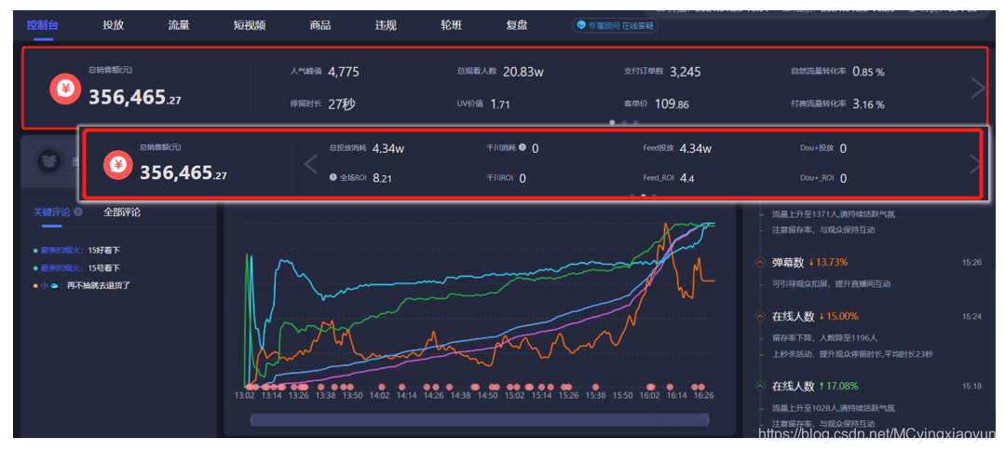Click the 13:02 label on the chart axis
This screenshot has height=452, width=1005.
click(x=244, y=396)
